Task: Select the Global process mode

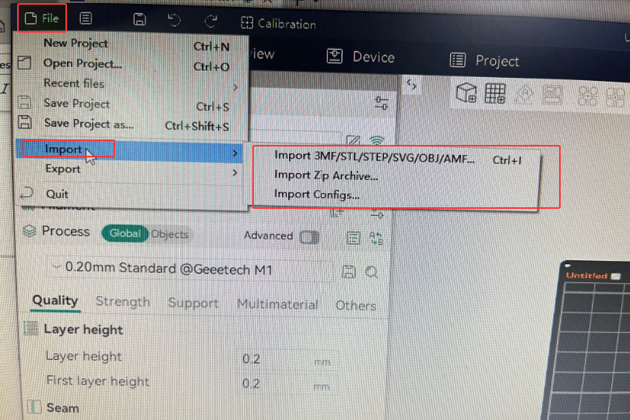Action: pyautogui.click(x=125, y=234)
